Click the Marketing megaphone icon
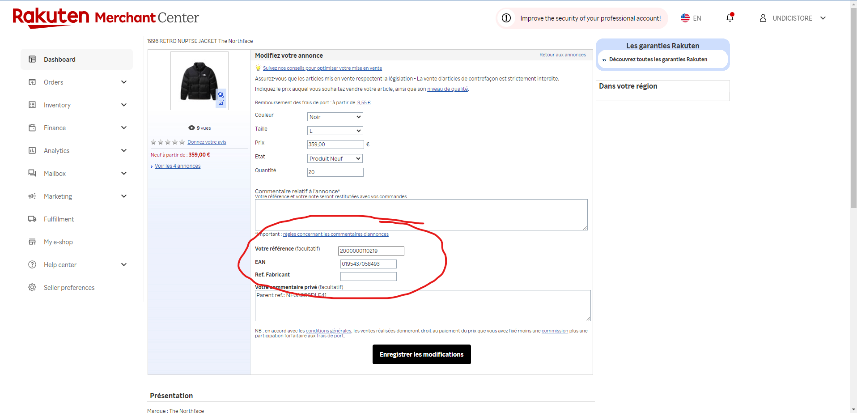857x413 pixels. (32, 196)
